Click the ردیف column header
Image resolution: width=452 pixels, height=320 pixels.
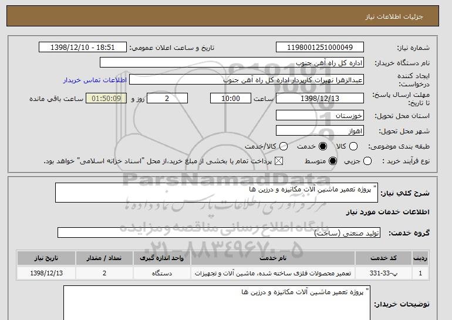point(420,258)
